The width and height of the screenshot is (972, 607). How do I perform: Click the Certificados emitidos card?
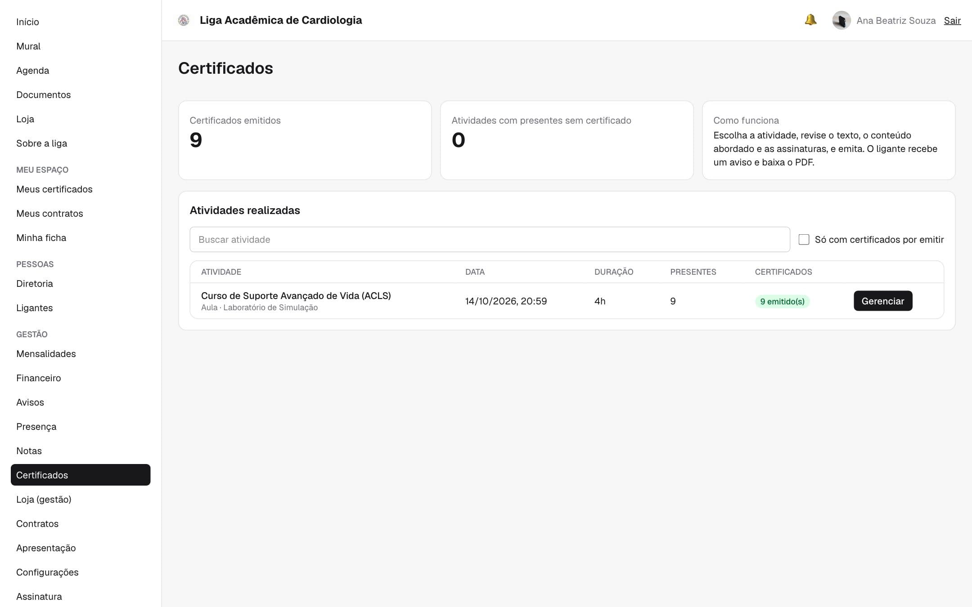pos(305,140)
